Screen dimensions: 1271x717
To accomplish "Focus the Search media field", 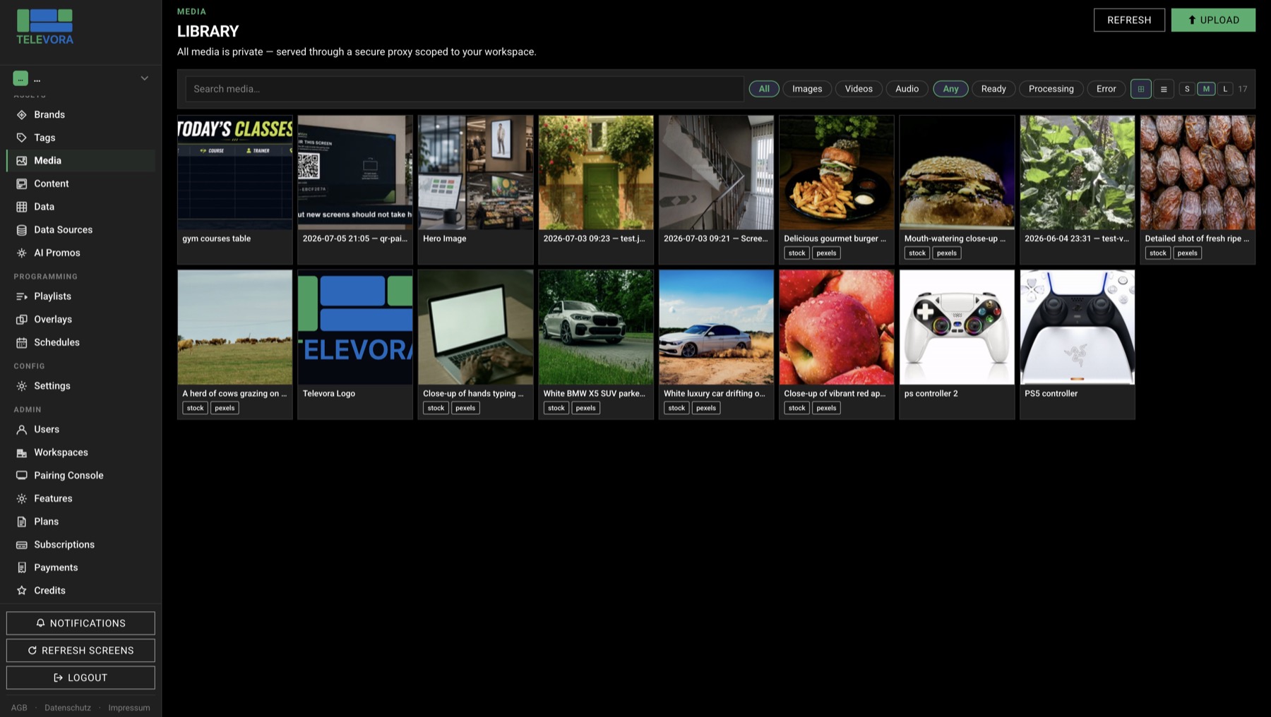I will 465,89.
